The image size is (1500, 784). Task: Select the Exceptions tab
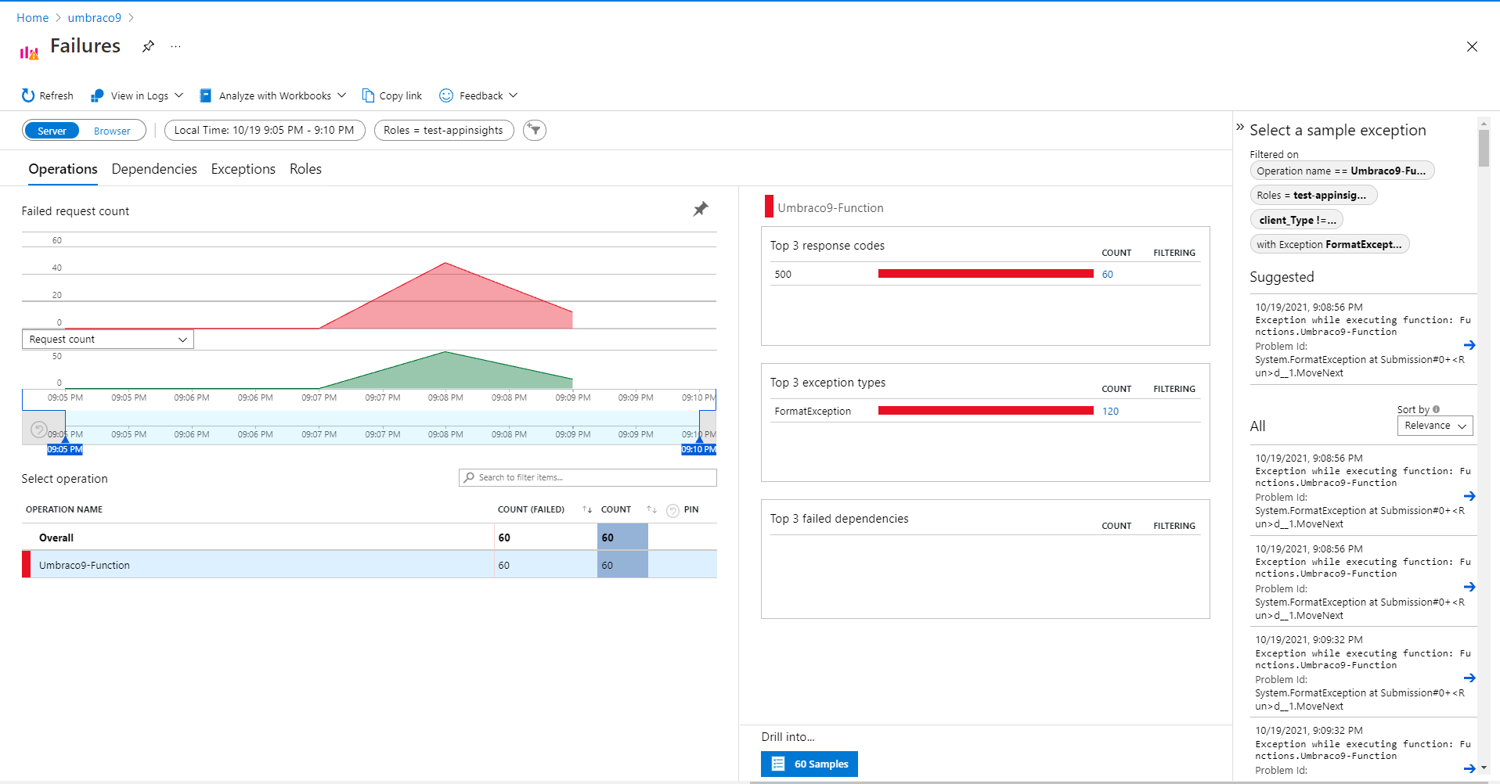point(243,169)
